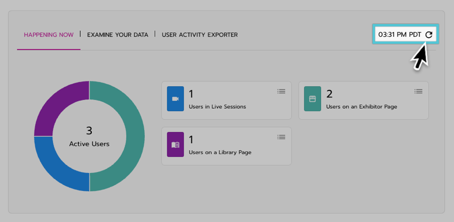Click the 03:31 PM PDT timestamp

coord(400,35)
